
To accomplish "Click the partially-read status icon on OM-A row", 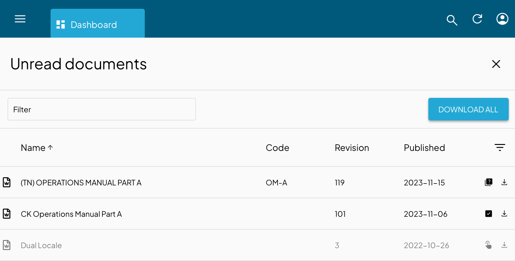I will coord(489,182).
